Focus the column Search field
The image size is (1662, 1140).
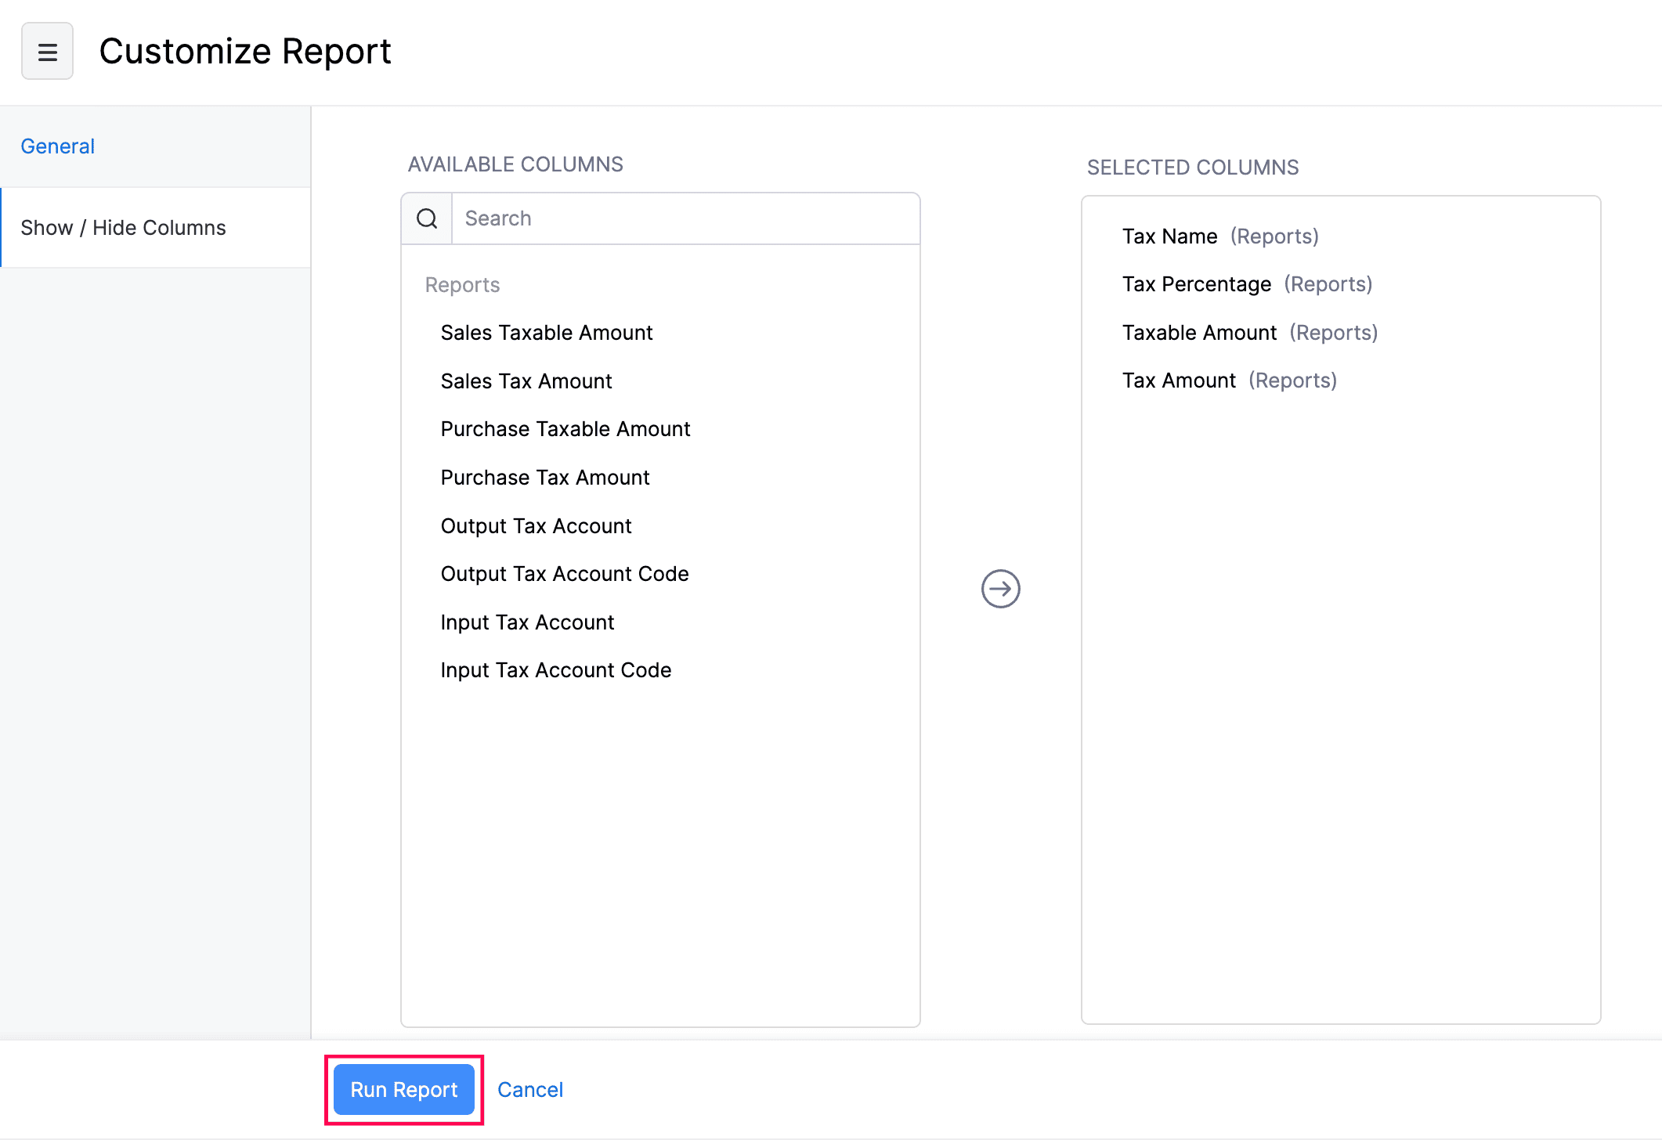[685, 218]
